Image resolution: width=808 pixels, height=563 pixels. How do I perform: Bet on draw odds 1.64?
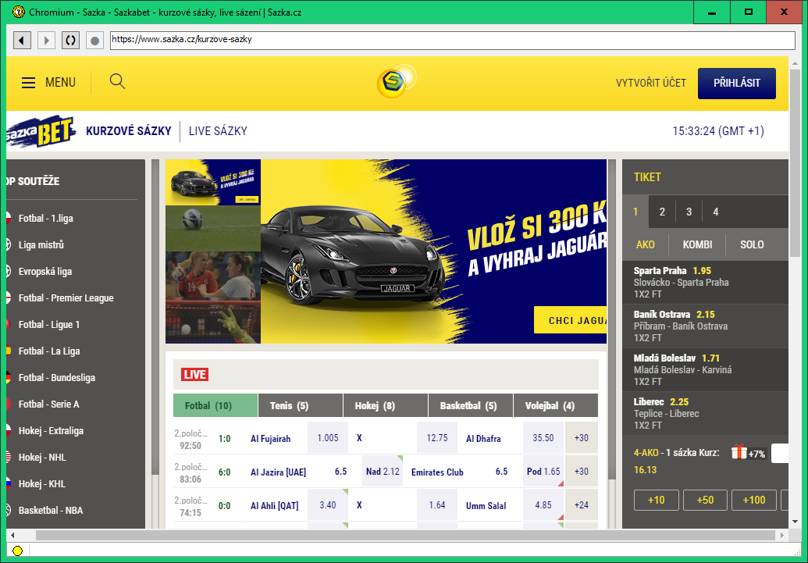[x=437, y=504]
